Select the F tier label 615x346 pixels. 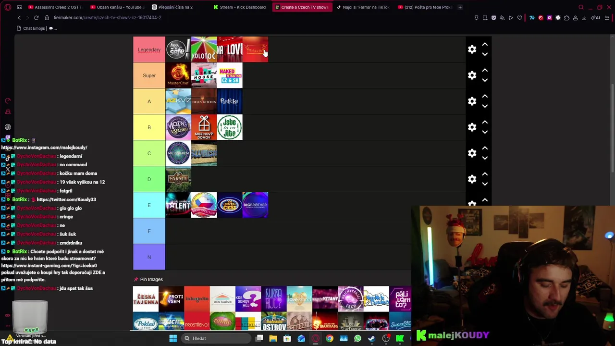149,231
